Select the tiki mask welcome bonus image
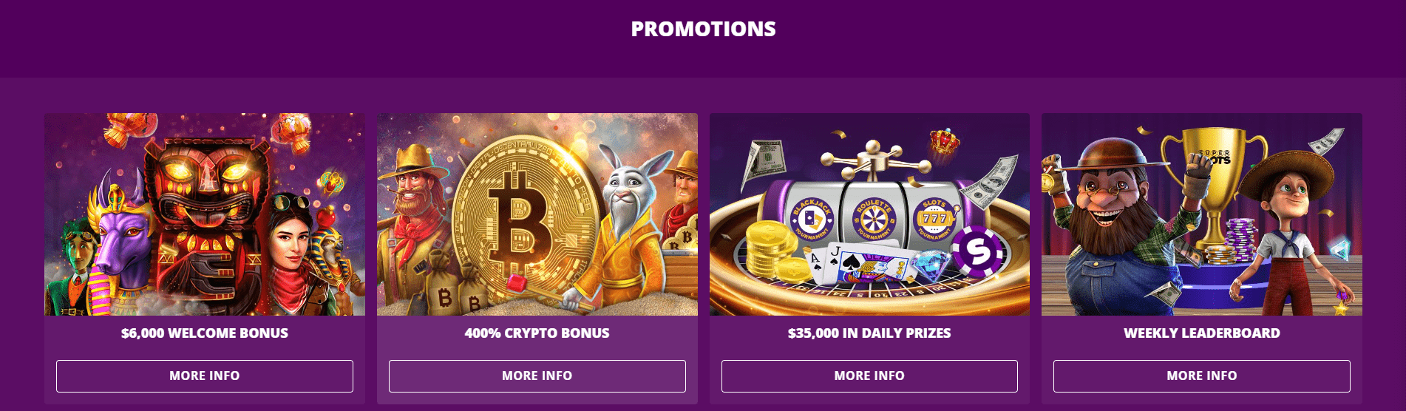 click(204, 214)
